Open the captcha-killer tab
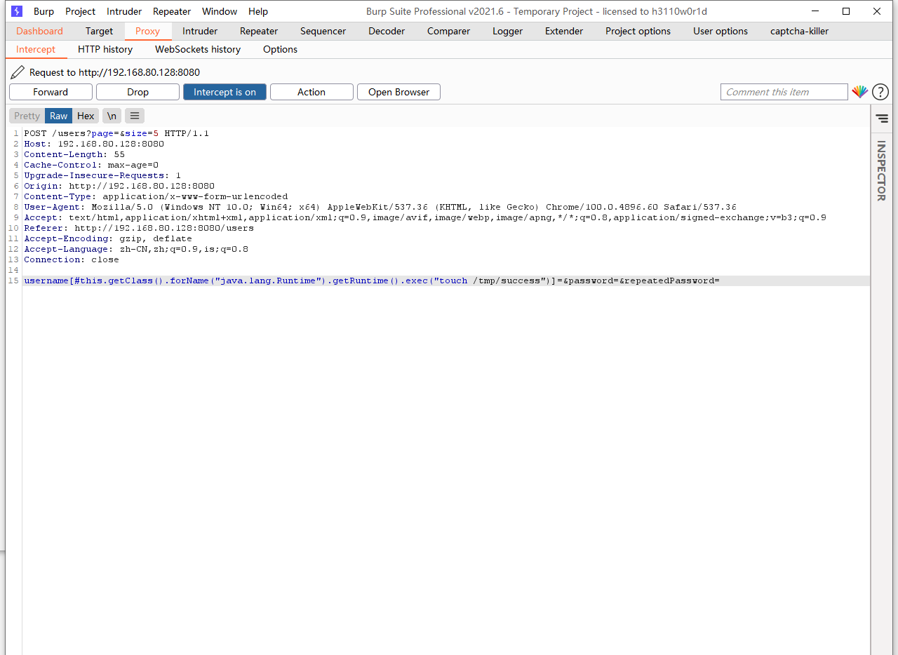The height and width of the screenshot is (655, 898). [x=799, y=31]
